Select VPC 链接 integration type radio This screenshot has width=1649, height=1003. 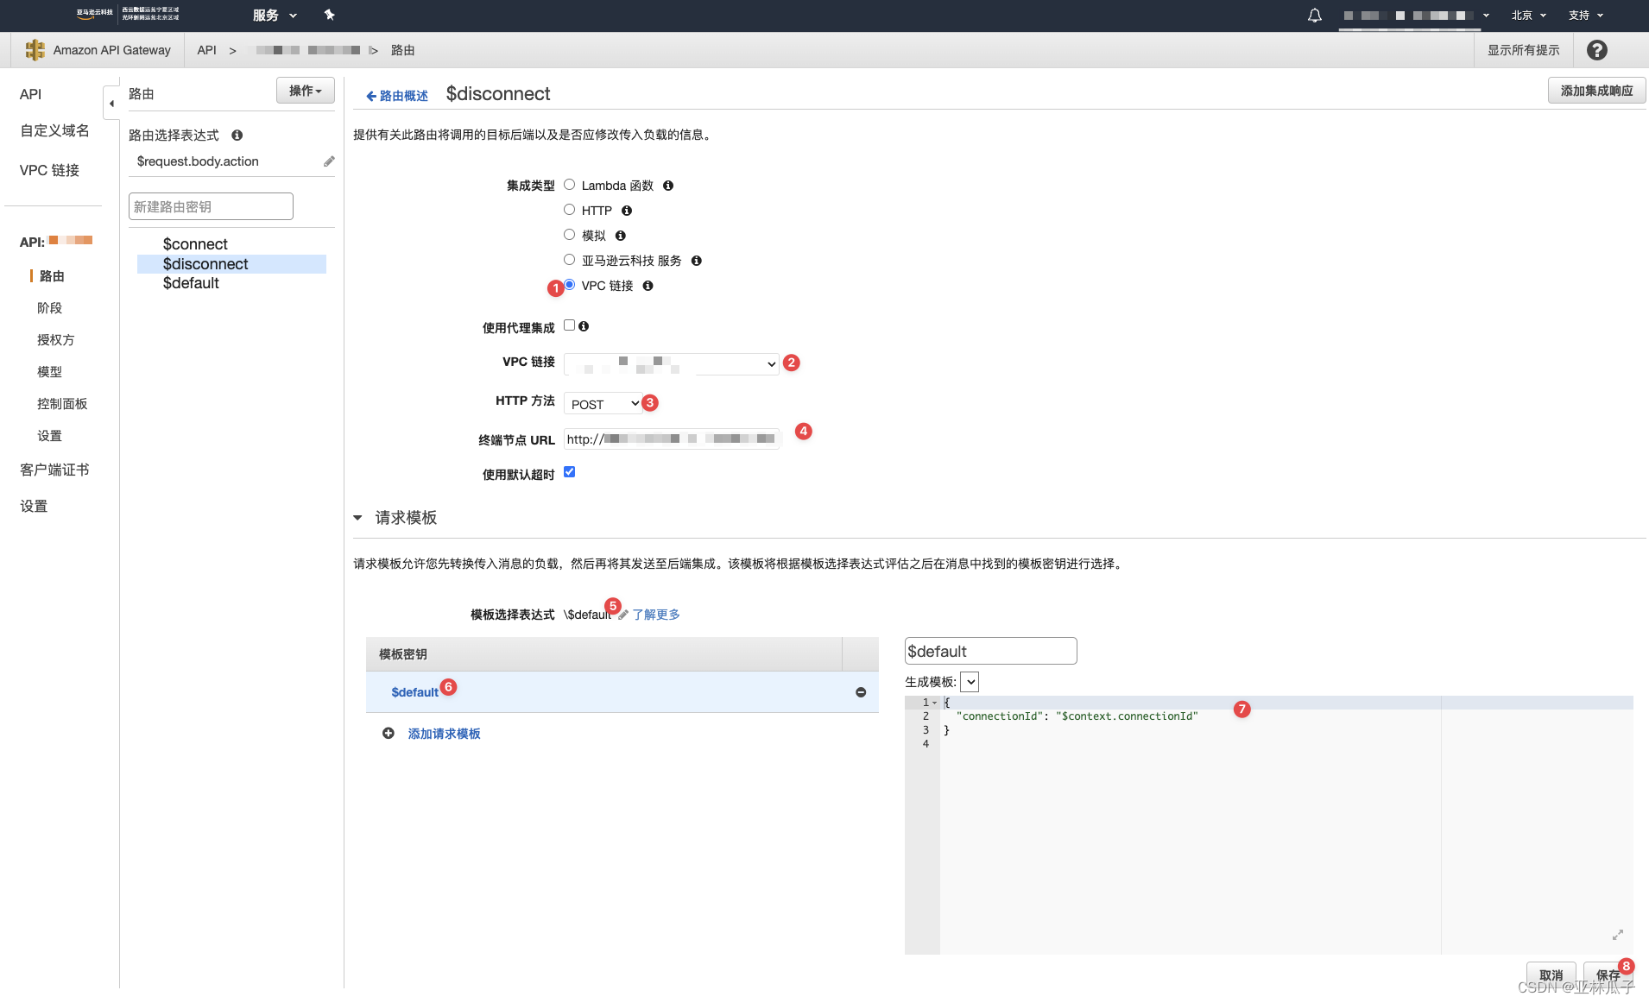click(x=570, y=285)
